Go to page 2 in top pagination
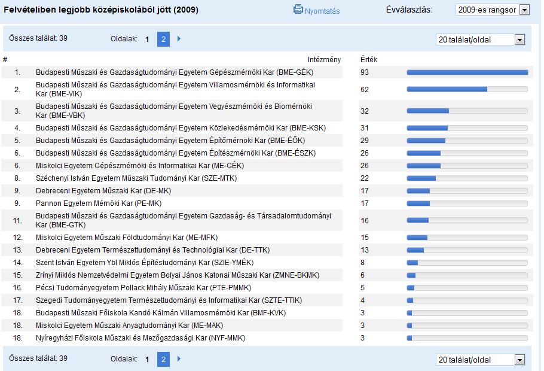The height and width of the screenshot is (371, 544). (x=163, y=39)
